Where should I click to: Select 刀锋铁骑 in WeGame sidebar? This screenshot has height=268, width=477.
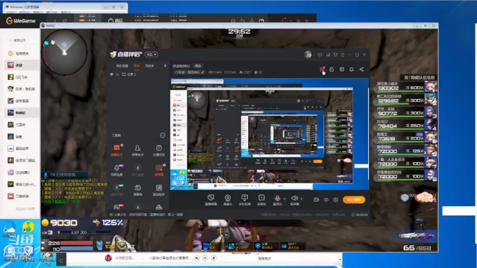pyautogui.click(x=22, y=197)
